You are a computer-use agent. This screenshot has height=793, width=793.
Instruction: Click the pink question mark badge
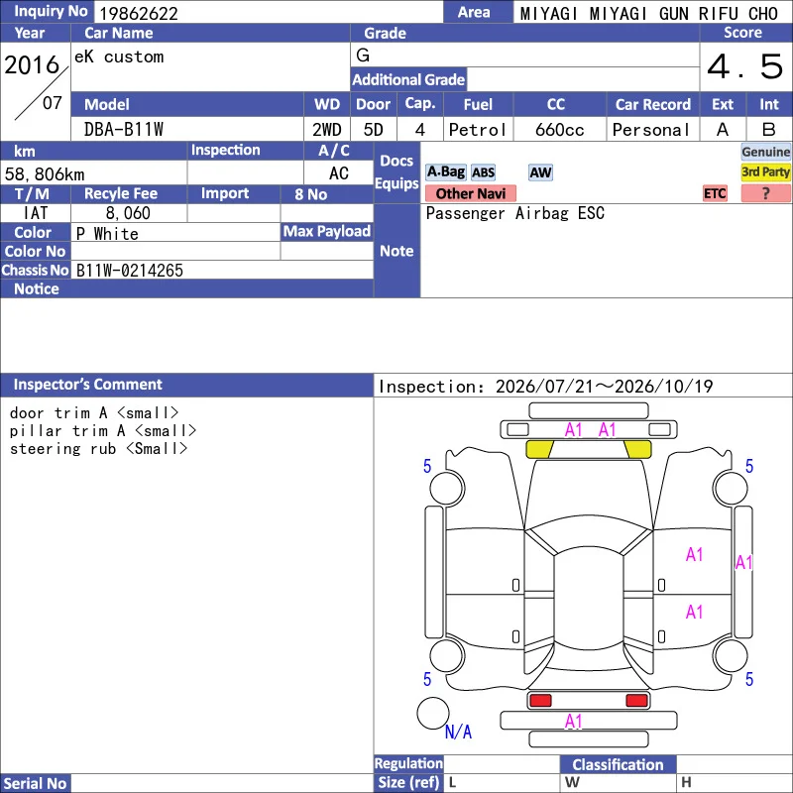pos(765,193)
